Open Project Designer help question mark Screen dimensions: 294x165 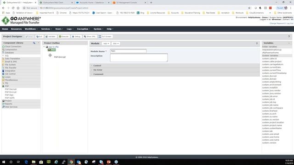289,37
